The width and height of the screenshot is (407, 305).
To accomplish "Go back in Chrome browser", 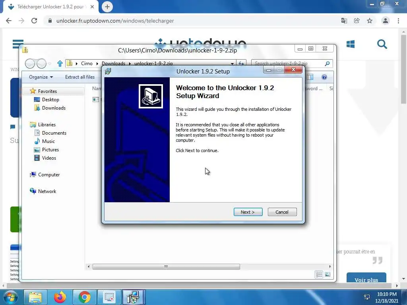I will pyautogui.click(x=9, y=21).
